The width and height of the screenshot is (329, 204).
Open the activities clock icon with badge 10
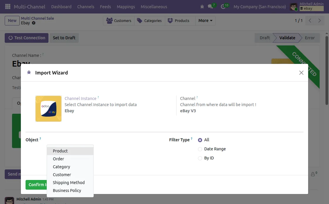pyautogui.click(x=223, y=6)
